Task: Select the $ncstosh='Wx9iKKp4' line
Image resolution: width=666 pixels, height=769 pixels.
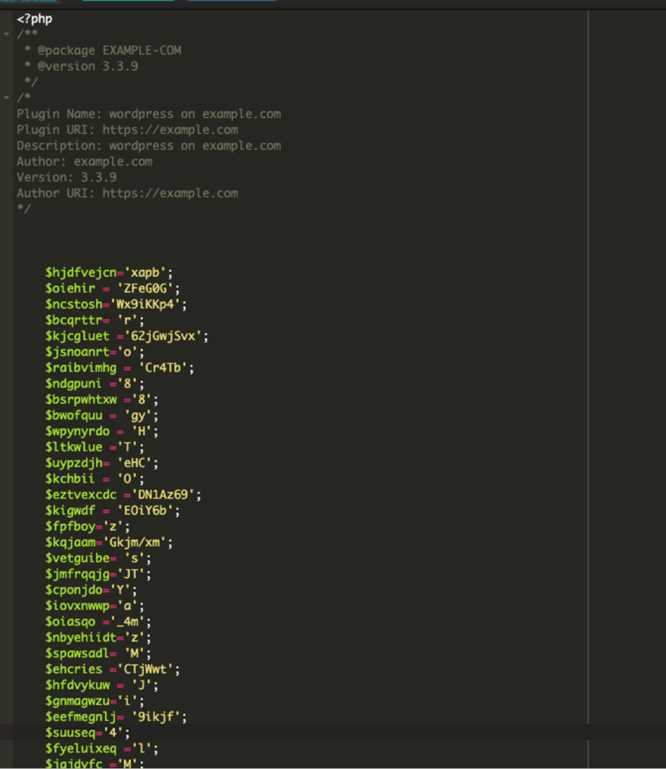Action: 116,304
